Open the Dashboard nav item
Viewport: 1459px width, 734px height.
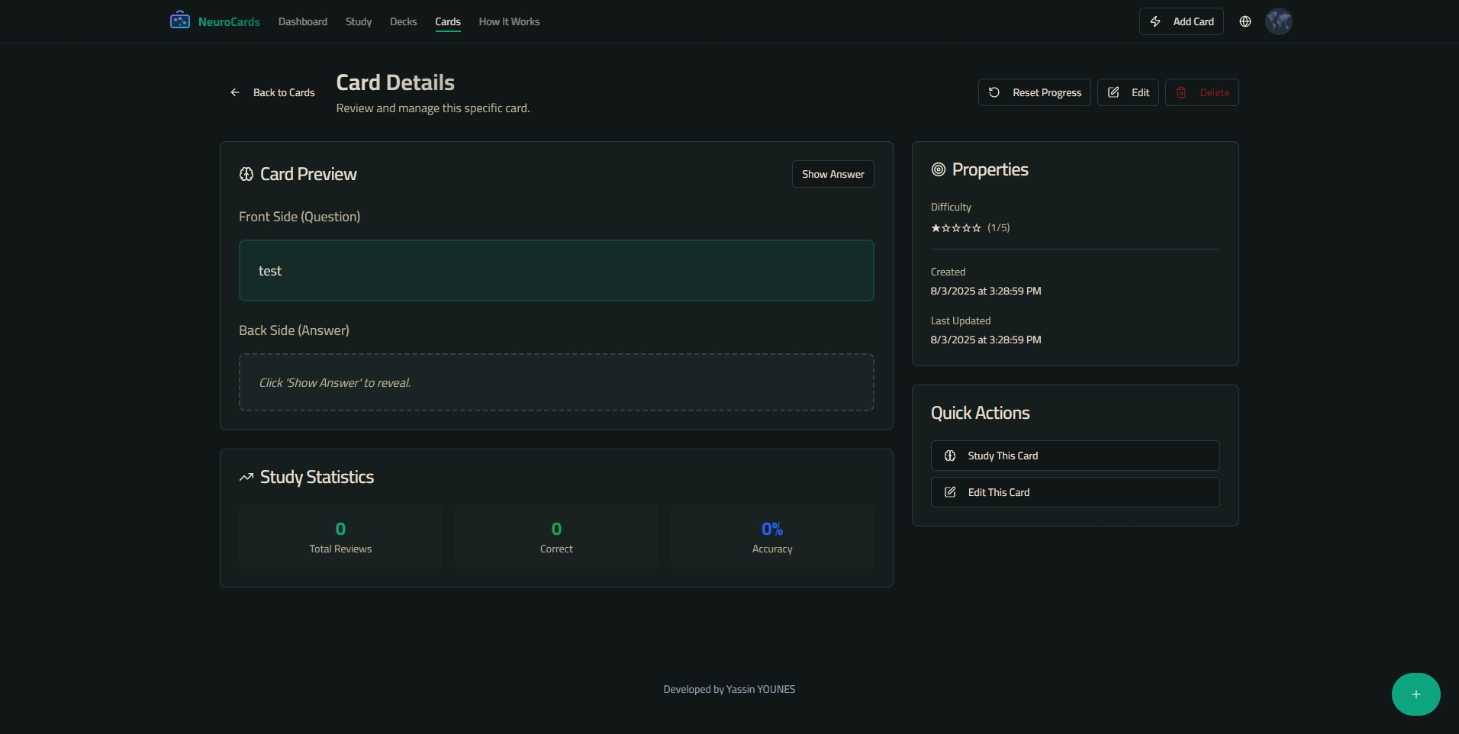tap(303, 21)
